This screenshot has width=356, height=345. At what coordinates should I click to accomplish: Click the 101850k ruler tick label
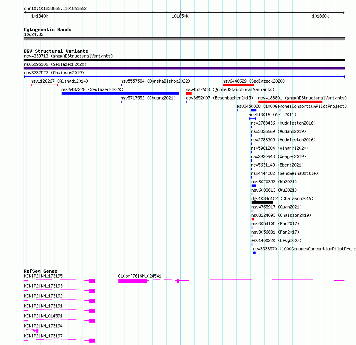click(180, 16)
